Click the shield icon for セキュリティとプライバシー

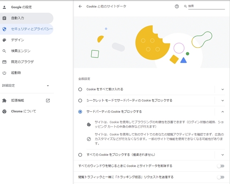click(x=4, y=29)
